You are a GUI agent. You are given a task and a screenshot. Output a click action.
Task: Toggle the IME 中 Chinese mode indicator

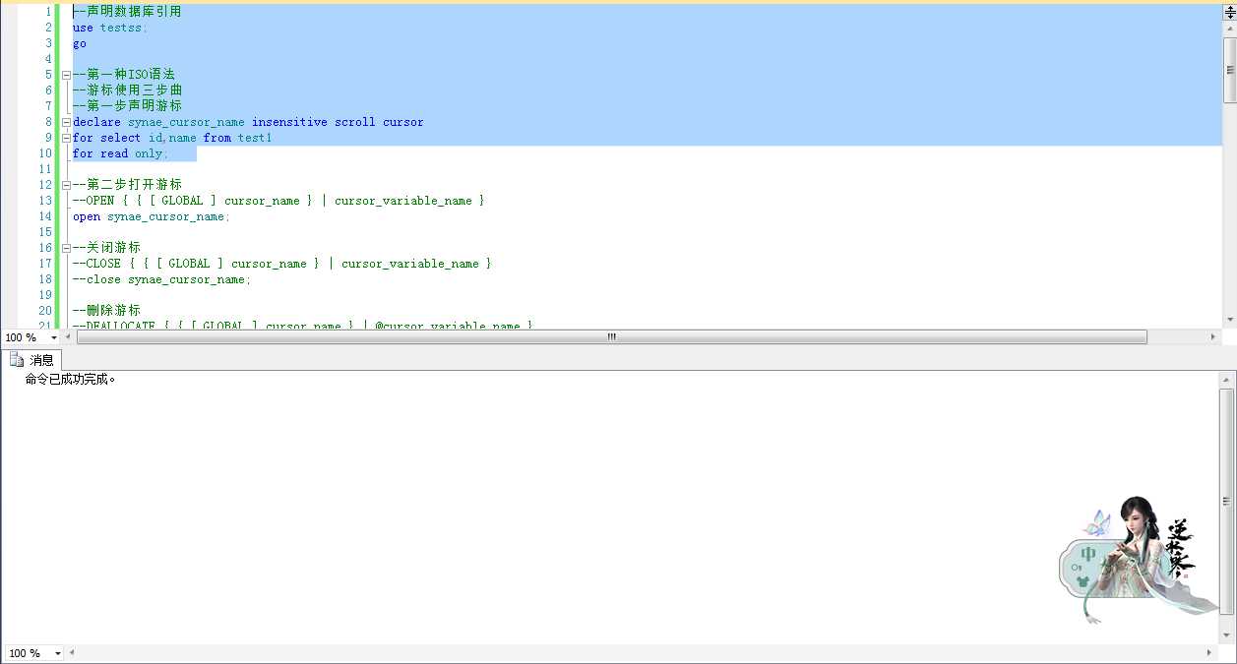coord(1088,556)
